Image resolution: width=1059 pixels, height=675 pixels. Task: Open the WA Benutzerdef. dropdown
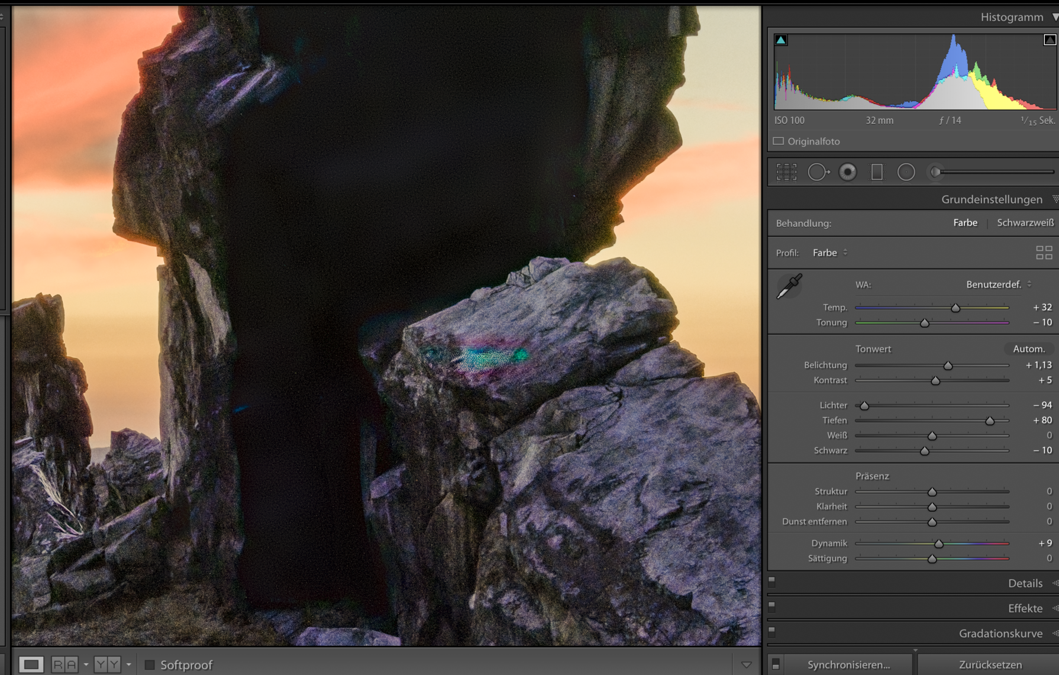(x=999, y=285)
